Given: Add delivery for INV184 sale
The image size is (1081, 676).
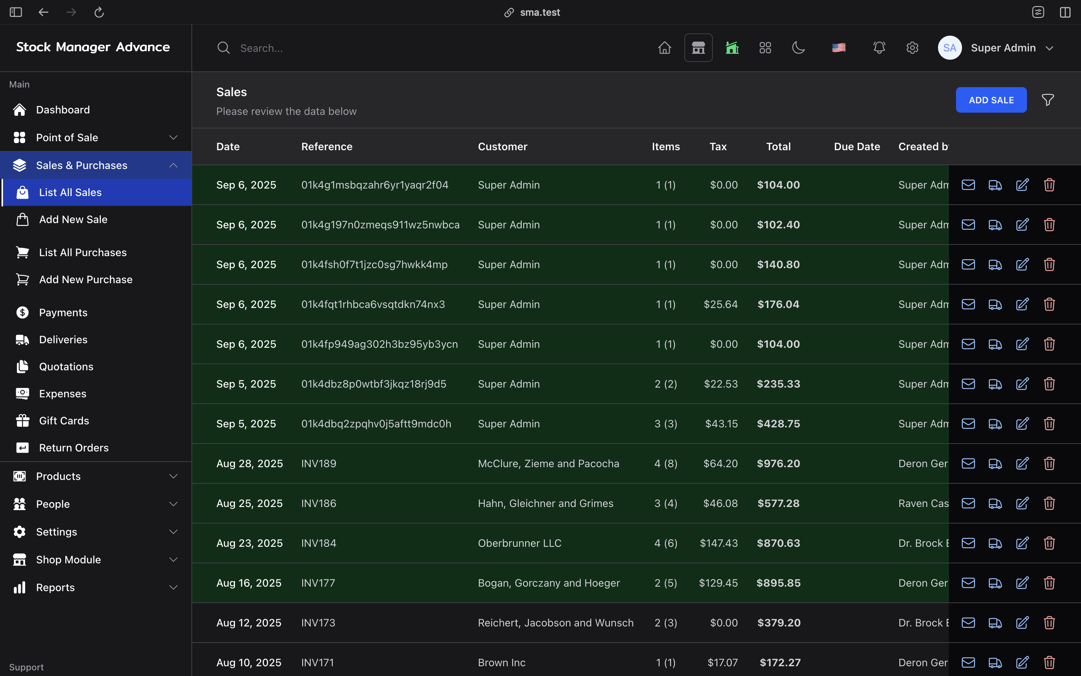Looking at the screenshot, I should (995, 543).
